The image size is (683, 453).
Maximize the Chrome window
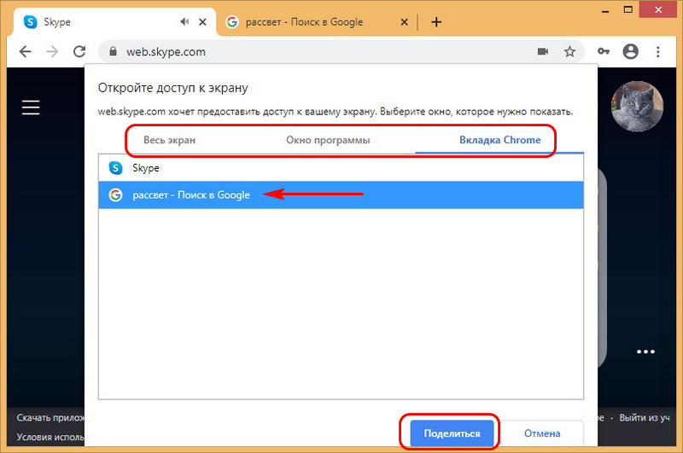(x=628, y=9)
